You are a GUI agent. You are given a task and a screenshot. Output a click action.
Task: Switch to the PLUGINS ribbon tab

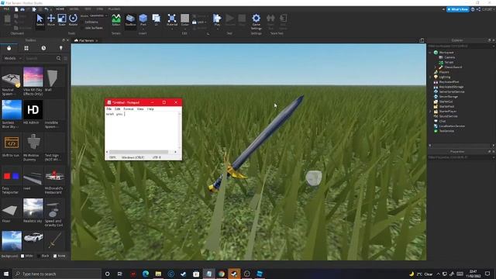(114, 9)
